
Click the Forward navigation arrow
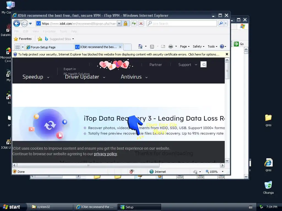tap(24, 23)
